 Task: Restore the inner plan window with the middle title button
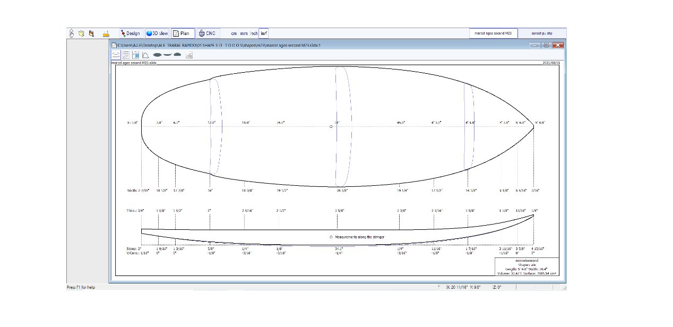click(x=546, y=46)
